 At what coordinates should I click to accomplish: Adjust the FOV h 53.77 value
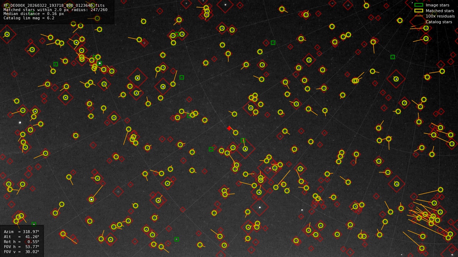[33, 247]
